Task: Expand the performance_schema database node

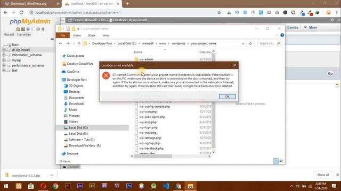Action: (4, 65)
